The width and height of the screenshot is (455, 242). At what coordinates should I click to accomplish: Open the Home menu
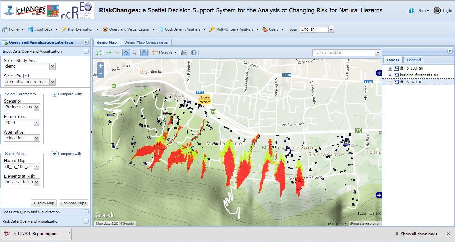(13, 29)
